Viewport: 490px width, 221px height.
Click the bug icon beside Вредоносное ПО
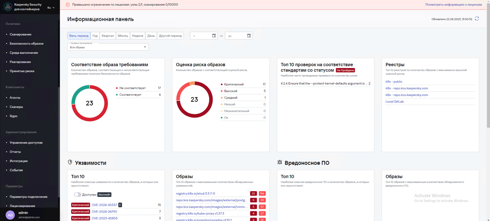click(x=280, y=162)
